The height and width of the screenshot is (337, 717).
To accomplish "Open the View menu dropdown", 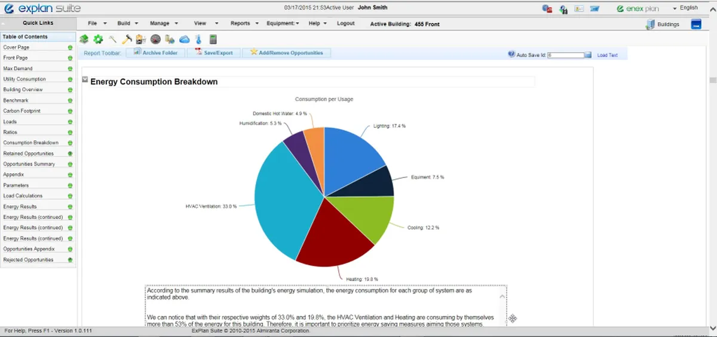I will (x=205, y=23).
